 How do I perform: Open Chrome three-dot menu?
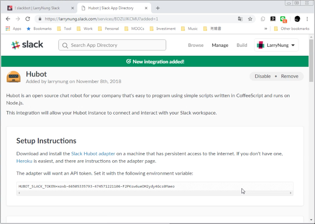coord(307,19)
